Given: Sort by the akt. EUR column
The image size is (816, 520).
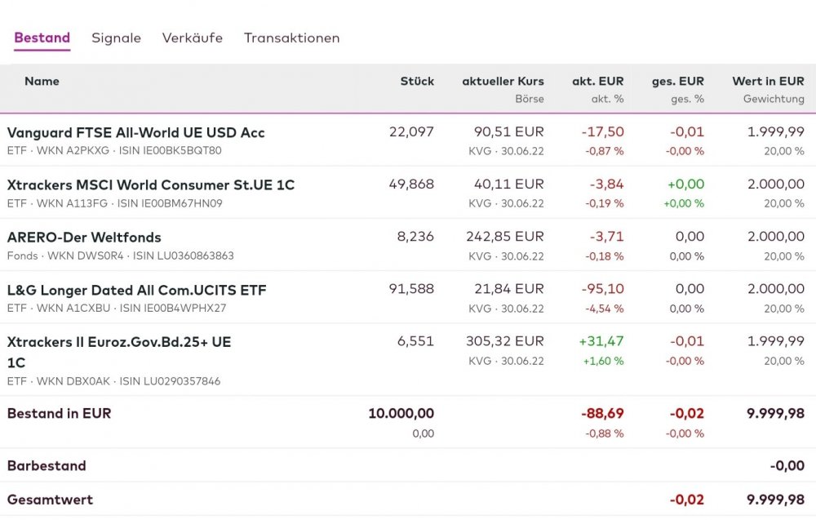Looking at the screenshot, I should [597, 81].
